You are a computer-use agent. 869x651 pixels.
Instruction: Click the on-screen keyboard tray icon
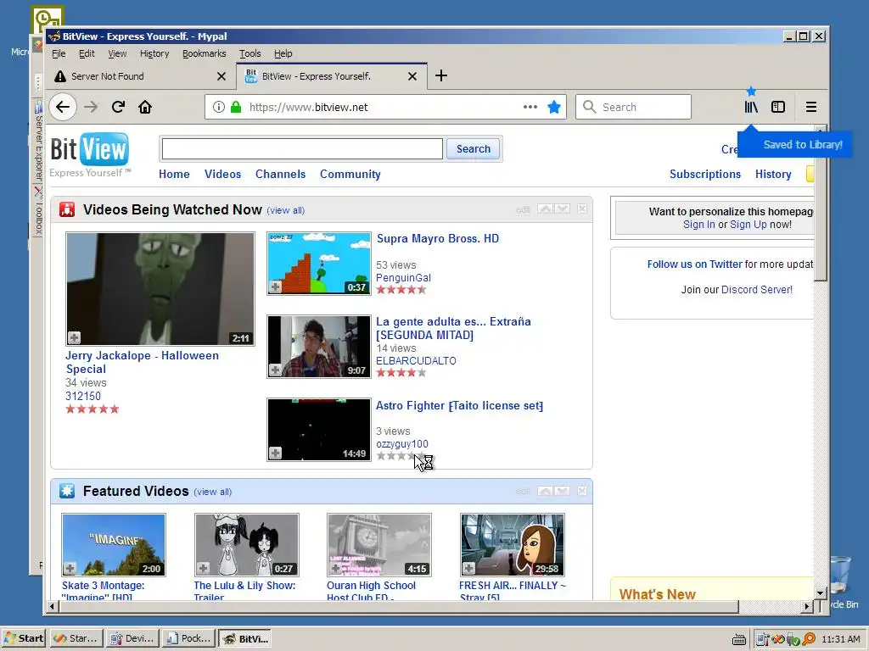coord(739,639)
